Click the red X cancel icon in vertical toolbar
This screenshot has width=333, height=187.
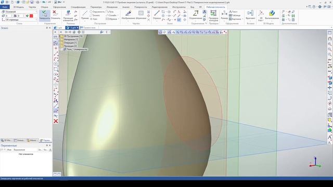[x=56, y=121]
